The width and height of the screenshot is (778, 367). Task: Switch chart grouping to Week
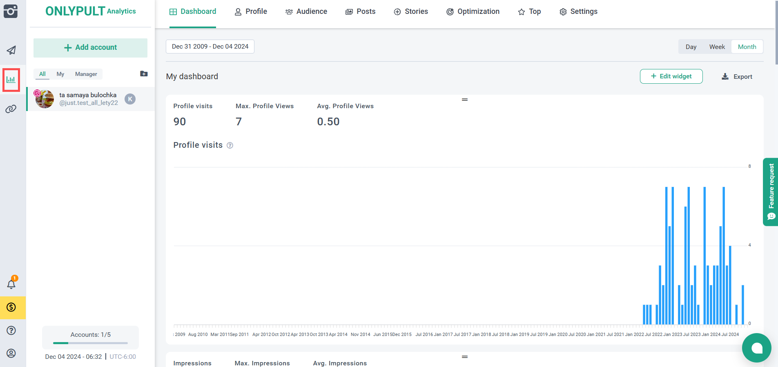point(717,47)
